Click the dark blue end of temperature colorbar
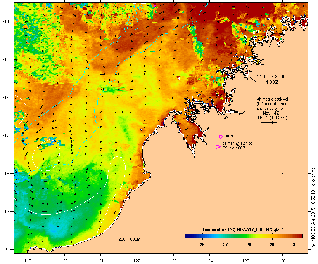318x264 pixels. (188, 236)
